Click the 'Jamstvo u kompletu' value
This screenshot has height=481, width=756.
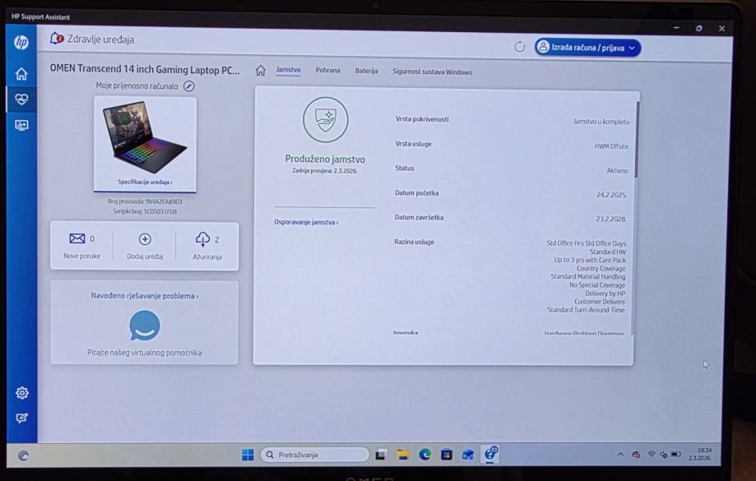click(601, 122)
